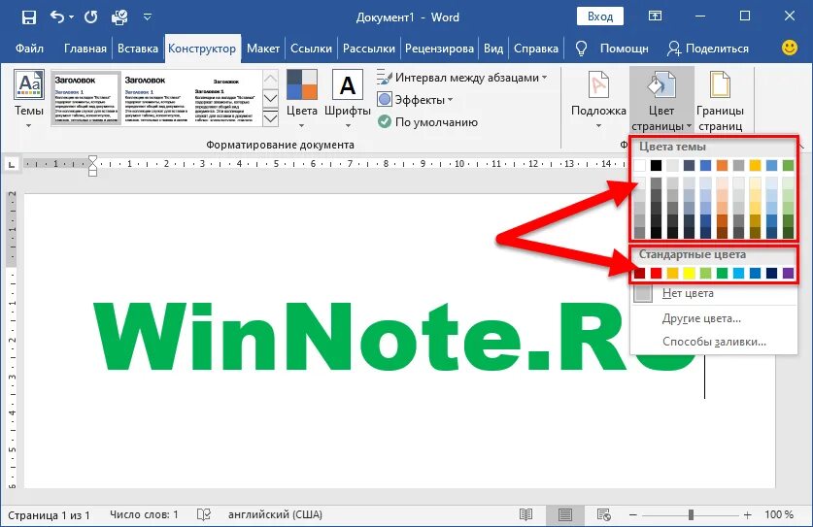Select the standard yellow color swatch
This screenshot has height=527, width=813.
(x=689, y=273)
